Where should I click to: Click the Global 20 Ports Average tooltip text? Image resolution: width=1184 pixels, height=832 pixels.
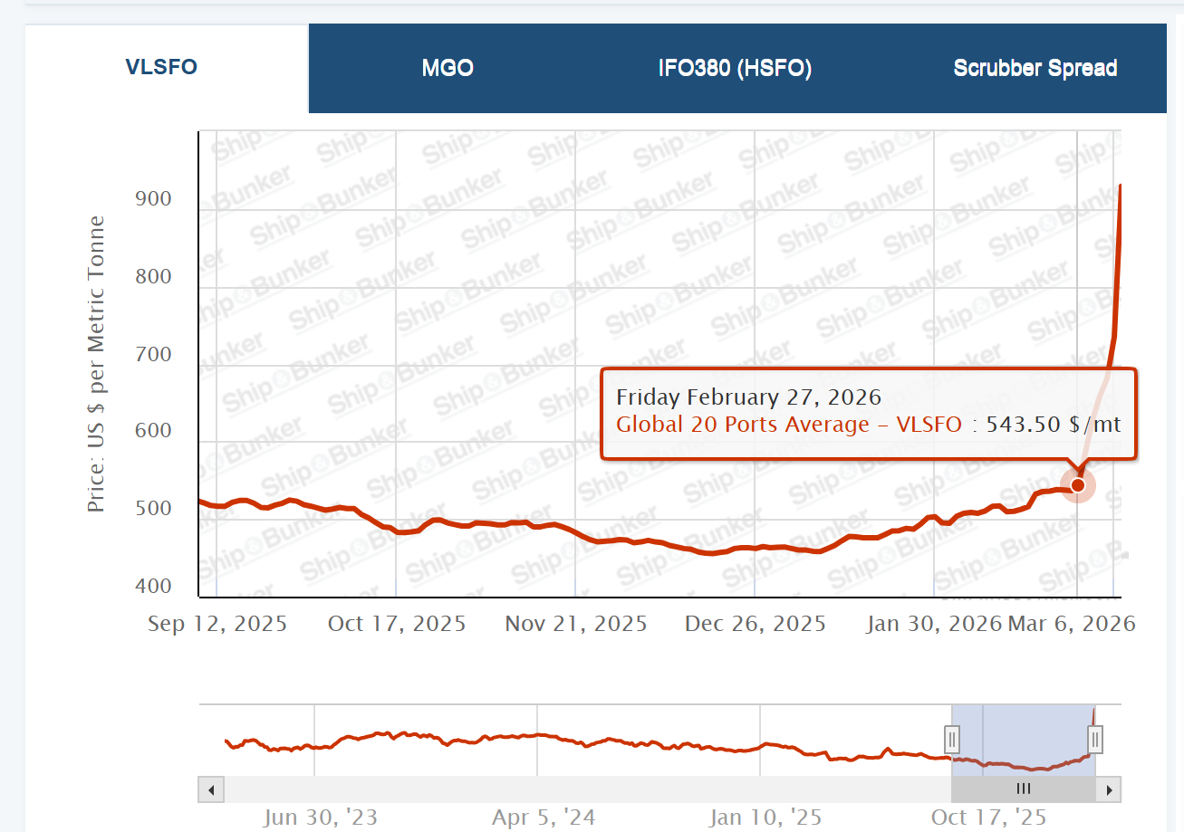[x=788, y=424]
